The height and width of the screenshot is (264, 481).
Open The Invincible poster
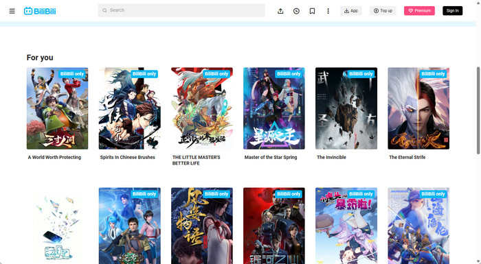pos(346,108)
